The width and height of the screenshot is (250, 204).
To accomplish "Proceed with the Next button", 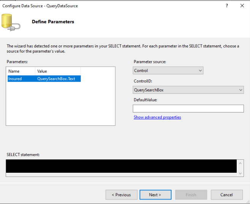I will (156, 195).
